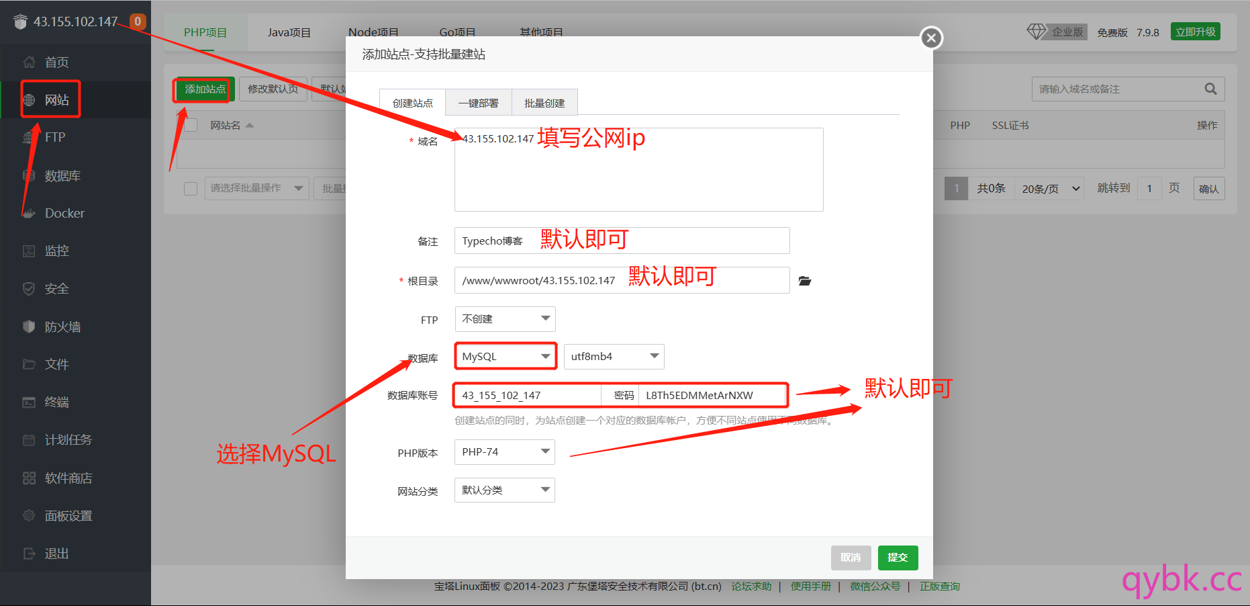Image resolution: width=1250 pixels, height=606 pixels.
Task: Open the utf8mb4 charset dropdown
Action: (614, 357)
